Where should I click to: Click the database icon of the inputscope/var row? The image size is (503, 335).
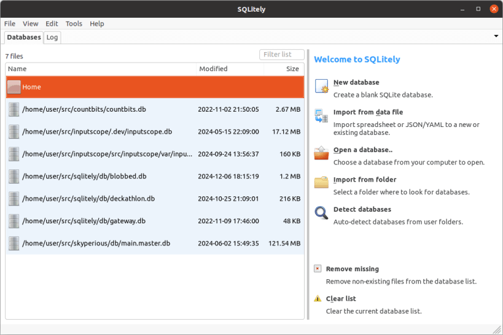pos(14,154)
